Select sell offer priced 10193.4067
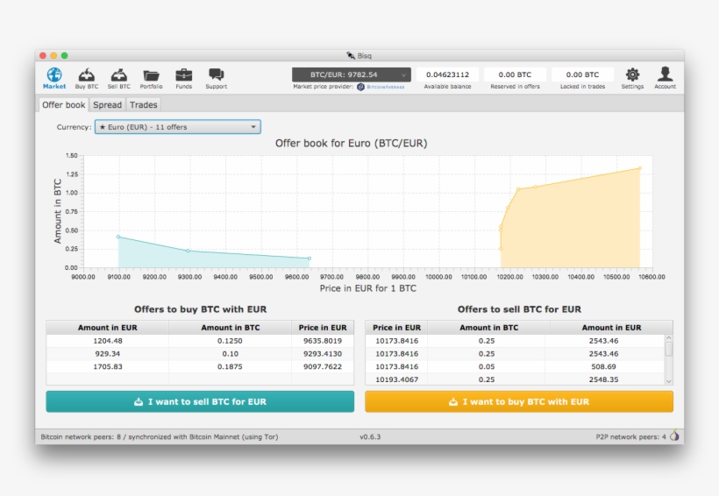 click(396, 379)
